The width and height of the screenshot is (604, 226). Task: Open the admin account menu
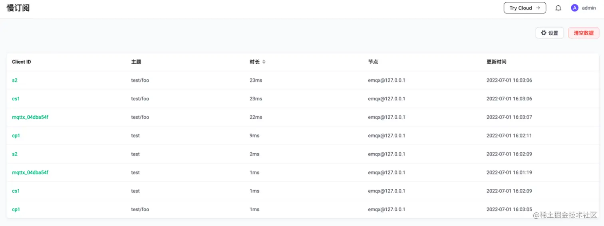click(589, 8)
